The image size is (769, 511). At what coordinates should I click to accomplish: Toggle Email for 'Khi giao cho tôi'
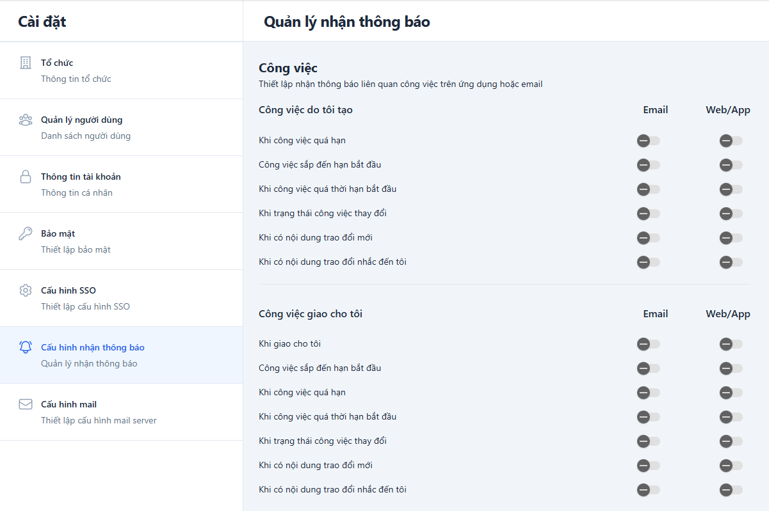point(648,344)
